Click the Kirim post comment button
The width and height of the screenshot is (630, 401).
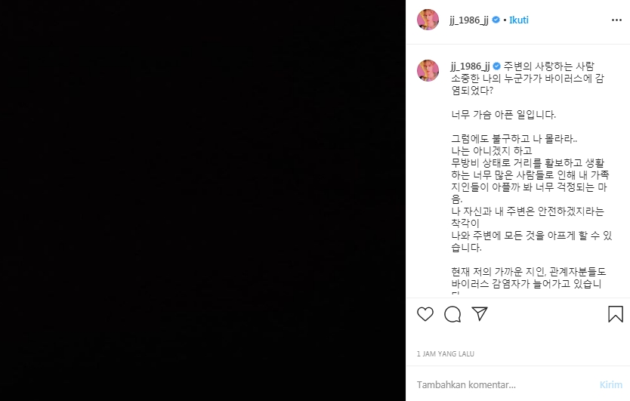click(610, 384)
